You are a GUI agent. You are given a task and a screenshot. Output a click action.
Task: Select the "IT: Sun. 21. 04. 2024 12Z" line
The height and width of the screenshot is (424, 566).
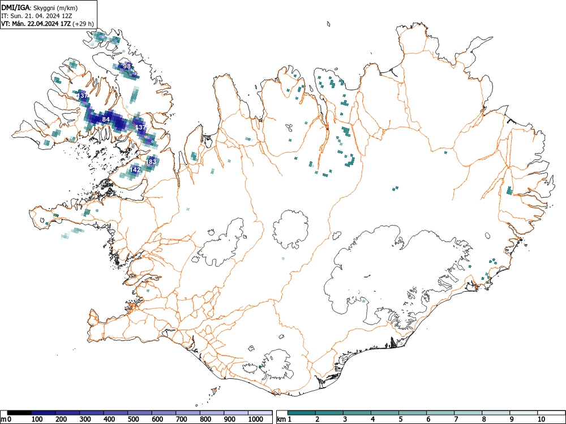(36, 16)
